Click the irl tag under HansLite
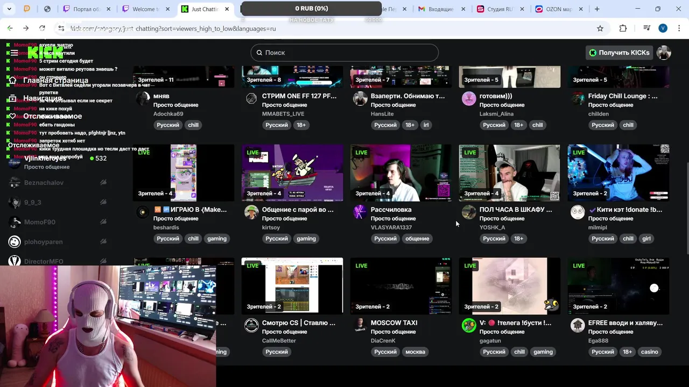689x387 pixels. tap(426, 125)
